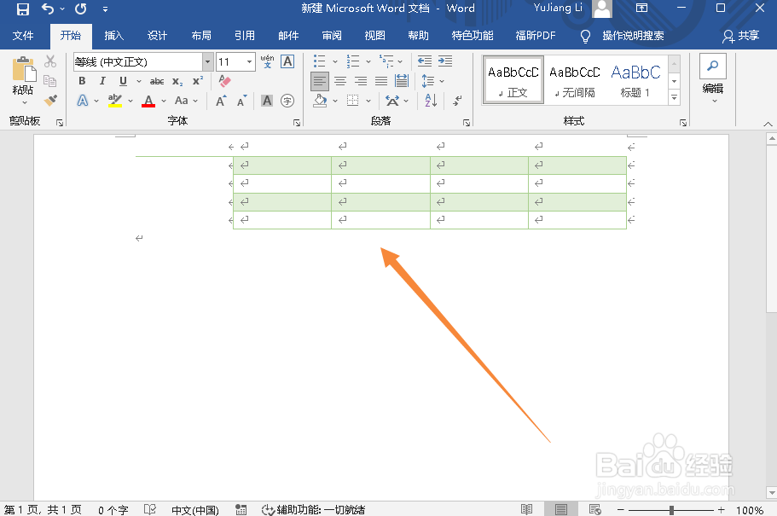777x516 pixels.
Task: Click the sort A-Z icon
Action: (x=431, y=101)
